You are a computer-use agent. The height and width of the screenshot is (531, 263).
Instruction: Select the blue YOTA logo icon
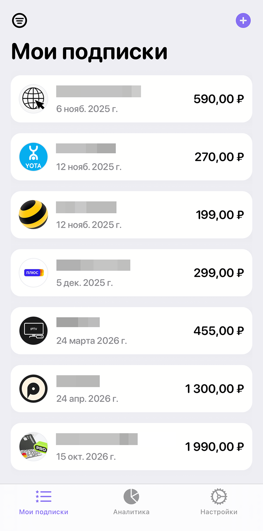(x=33, y=157)
